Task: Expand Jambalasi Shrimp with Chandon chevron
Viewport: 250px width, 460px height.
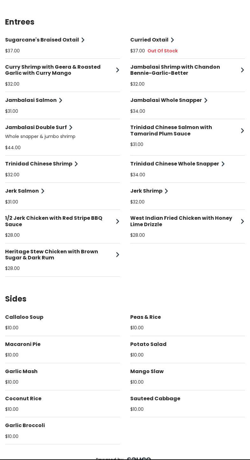Action: click(242, 70)
